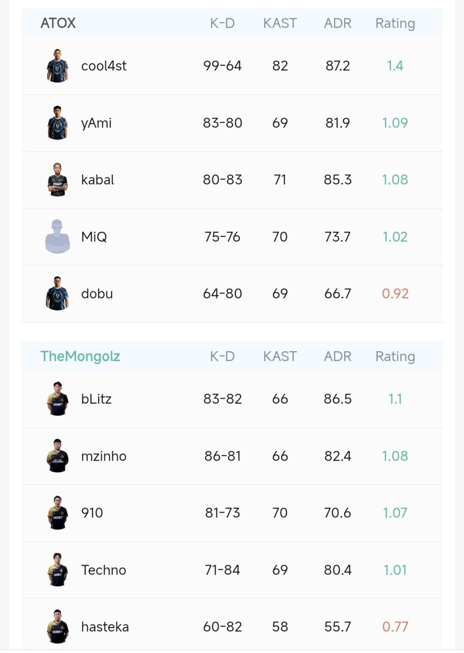Sort ATOX table by Rating column
464x653 pixels.
click(395, 23)
